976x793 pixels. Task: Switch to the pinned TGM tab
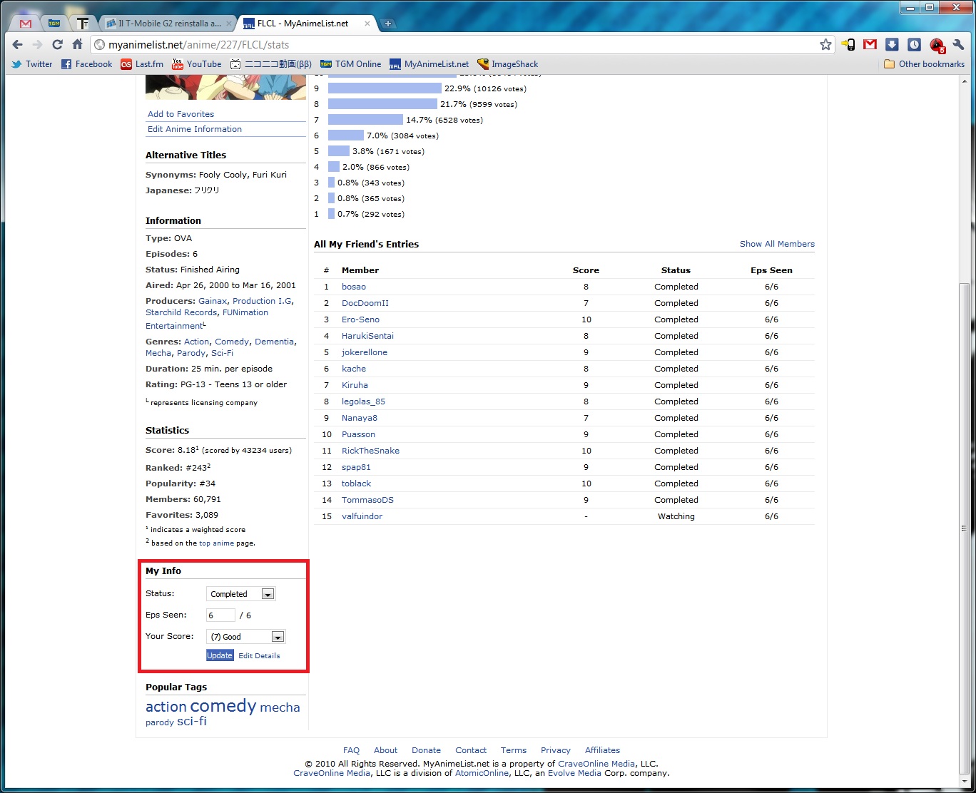tap(54, 24)
